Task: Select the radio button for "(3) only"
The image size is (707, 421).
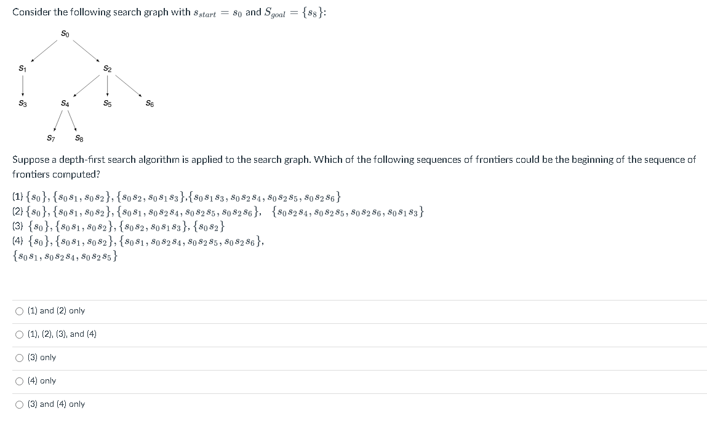Action: pos(18,357)
